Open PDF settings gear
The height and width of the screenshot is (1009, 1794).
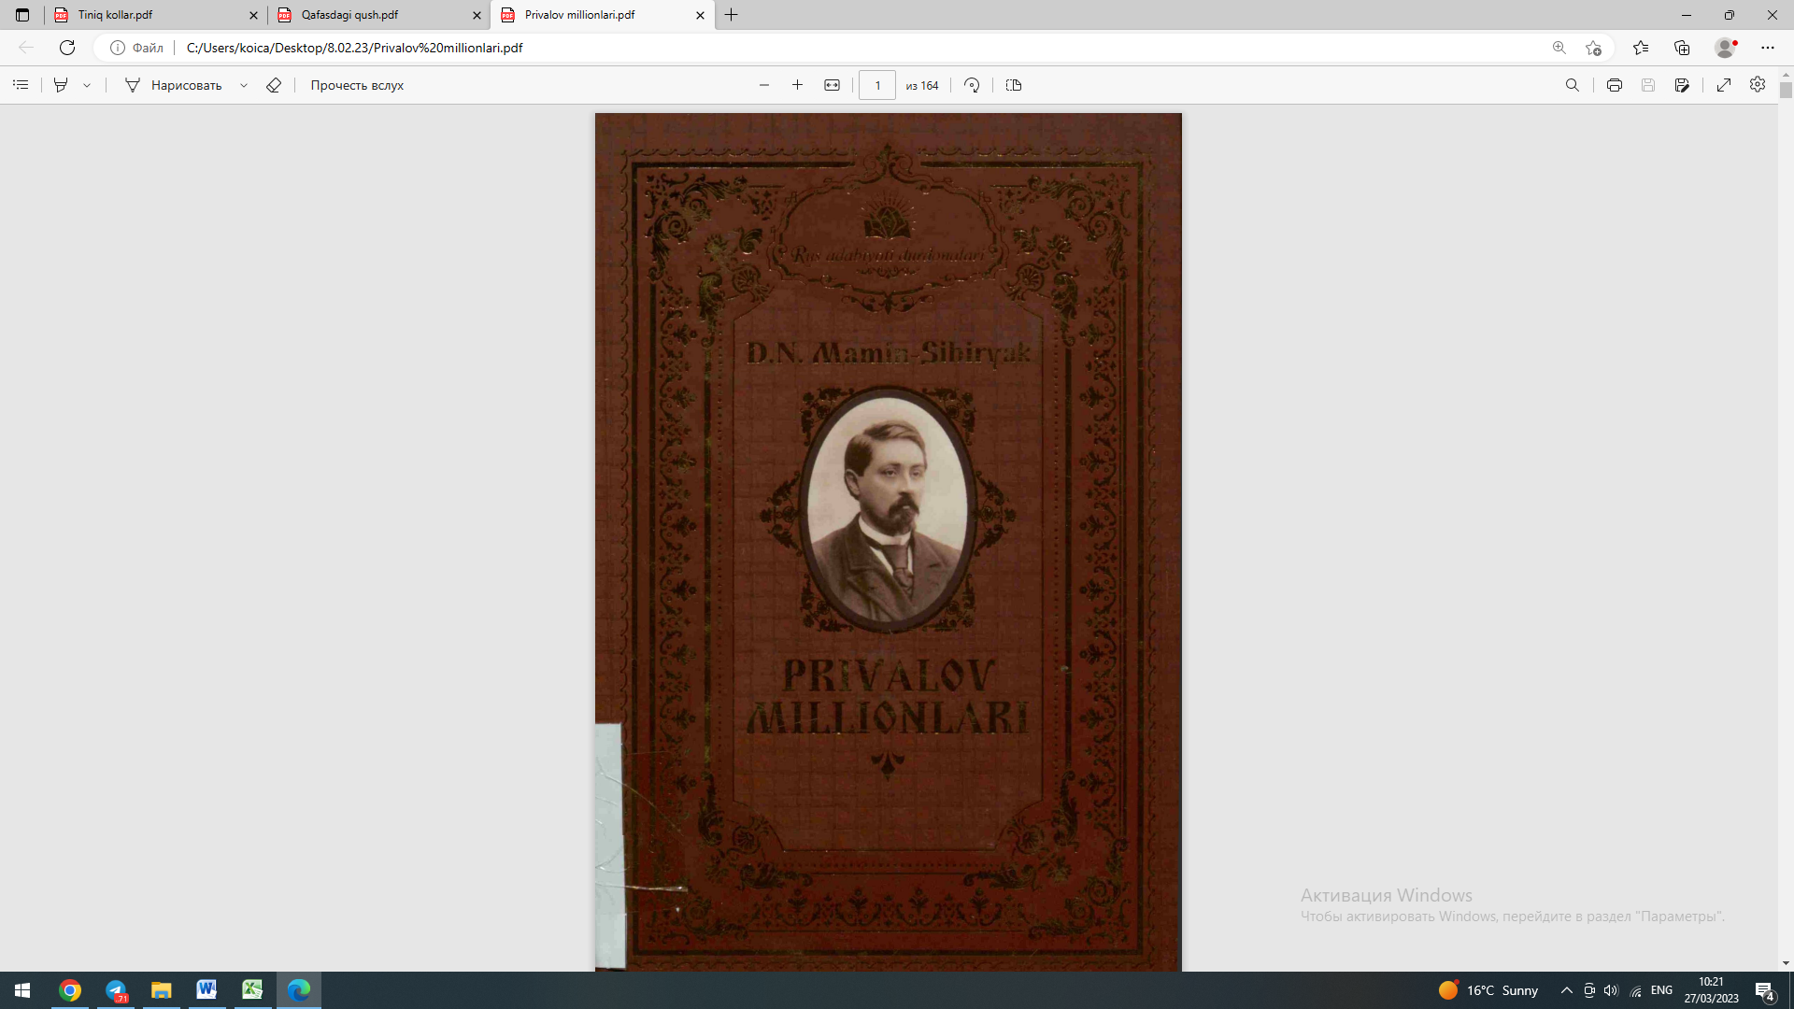tap(1758, 85)
